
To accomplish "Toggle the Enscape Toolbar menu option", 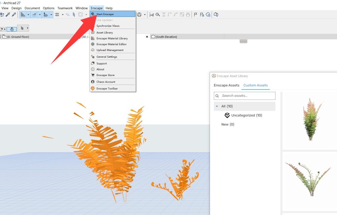I will [x=107, y=89].
